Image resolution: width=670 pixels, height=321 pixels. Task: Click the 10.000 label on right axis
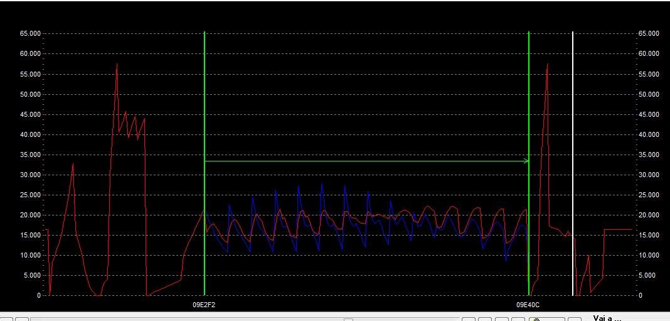point(649,256)
